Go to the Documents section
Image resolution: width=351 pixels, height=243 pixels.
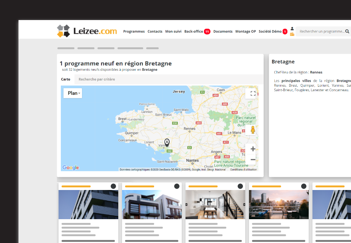pos(223,31)
